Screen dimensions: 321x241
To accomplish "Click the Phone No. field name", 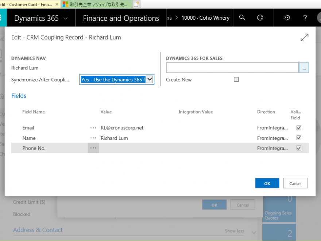I will coord(34,148).
